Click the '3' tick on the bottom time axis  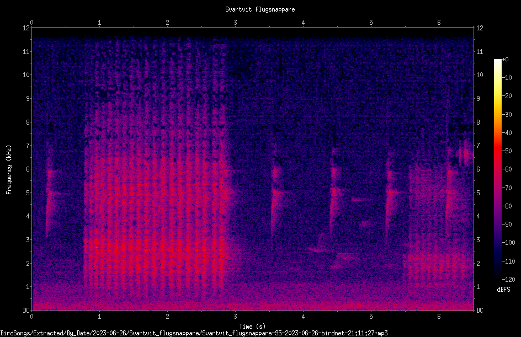click(235, 317)
